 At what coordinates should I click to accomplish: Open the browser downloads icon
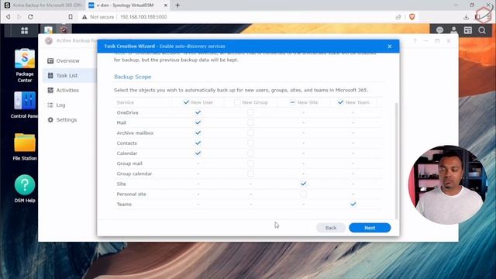466,17
